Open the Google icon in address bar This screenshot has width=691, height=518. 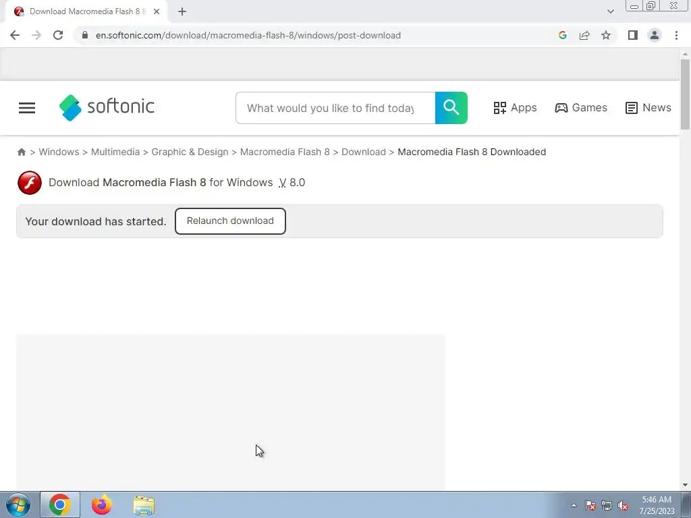click(x=562, y=35)
